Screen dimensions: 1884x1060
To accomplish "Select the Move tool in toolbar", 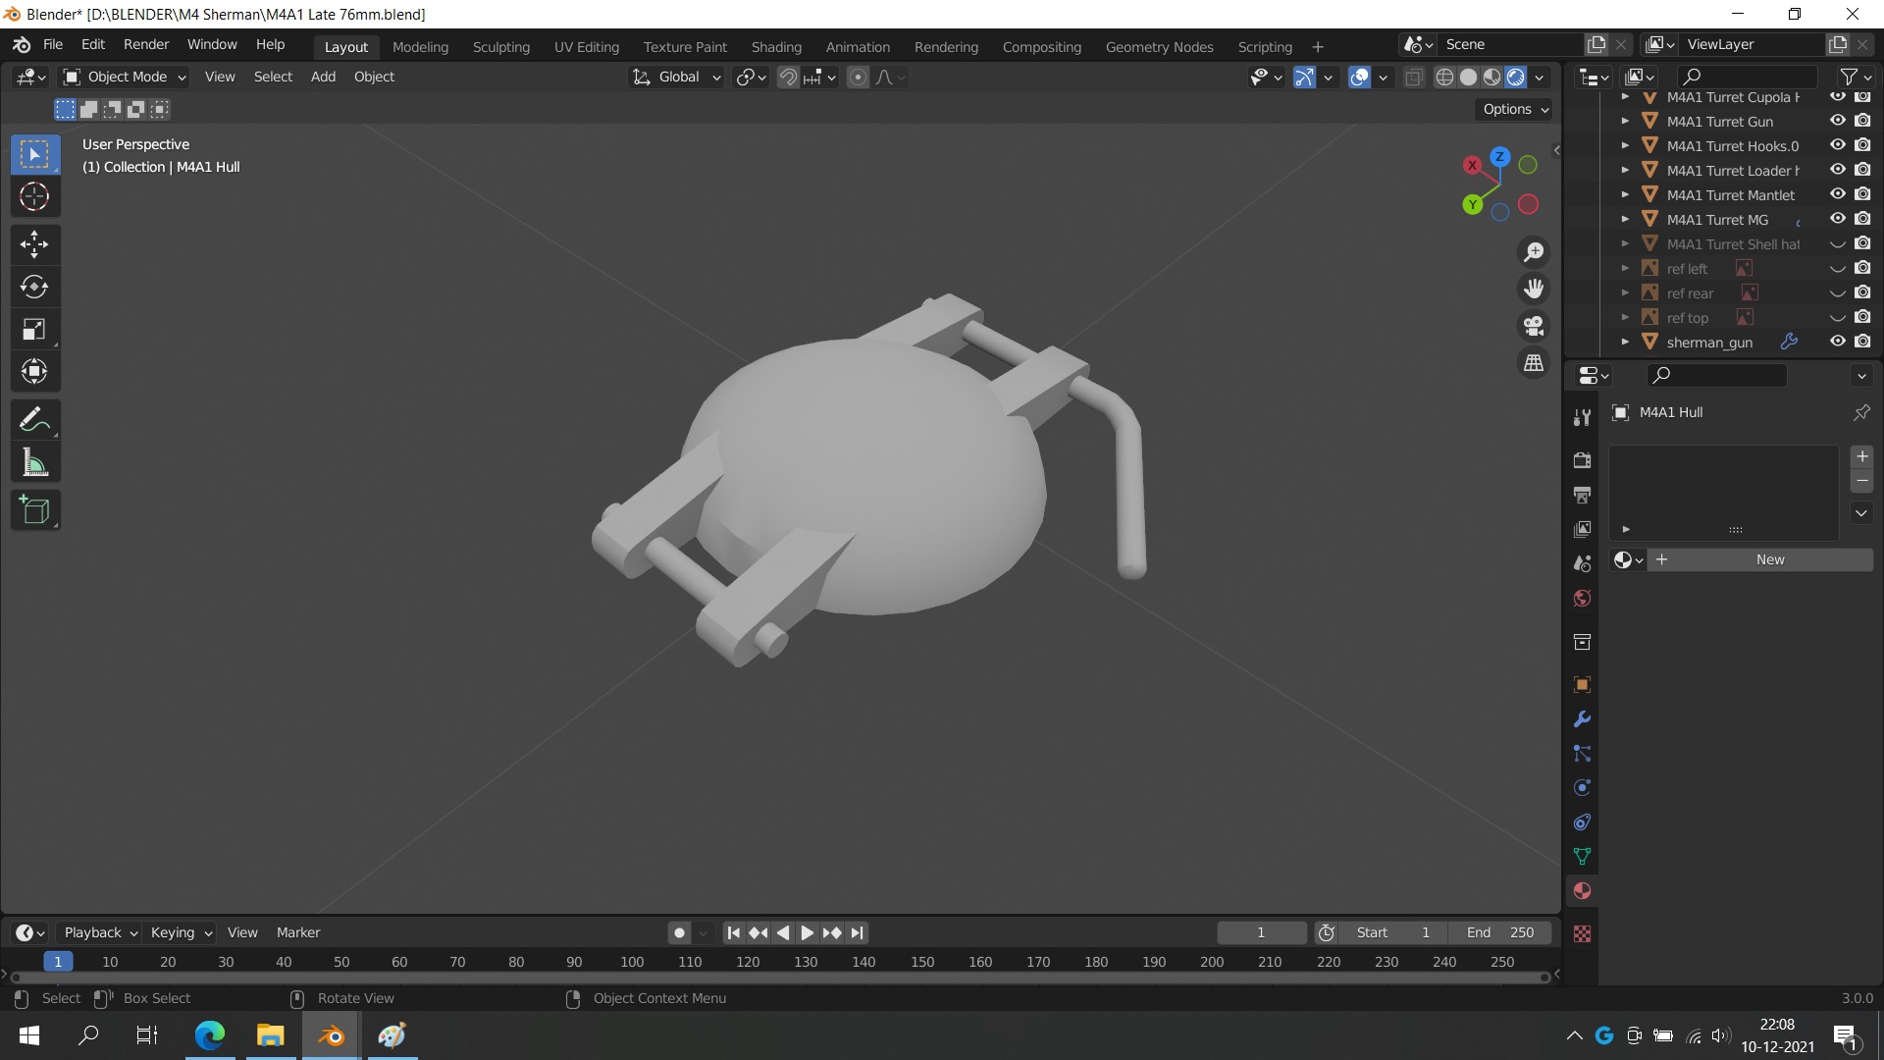I will (34, 243).
